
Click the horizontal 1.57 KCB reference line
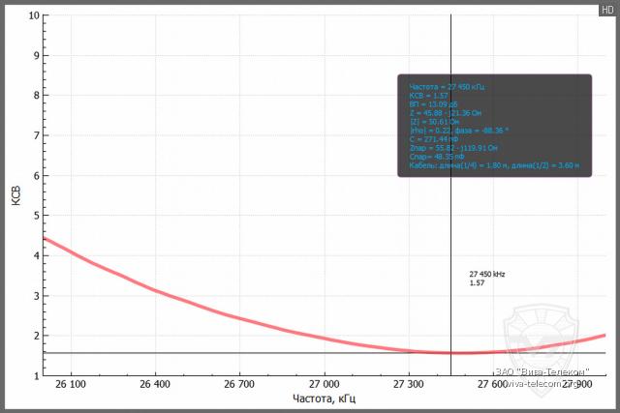pyautogui.click(x=242, y=353)
